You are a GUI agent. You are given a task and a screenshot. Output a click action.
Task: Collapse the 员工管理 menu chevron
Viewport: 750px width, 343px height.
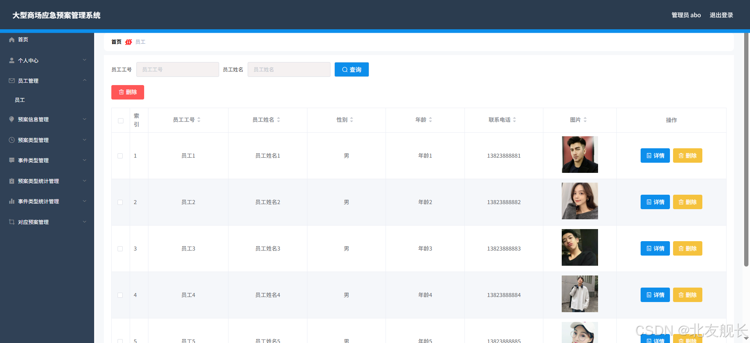(84, 80)
